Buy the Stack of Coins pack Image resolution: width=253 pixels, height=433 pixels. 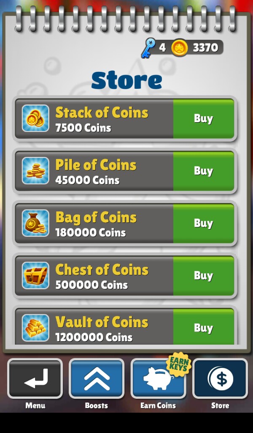tap(203, 118)
